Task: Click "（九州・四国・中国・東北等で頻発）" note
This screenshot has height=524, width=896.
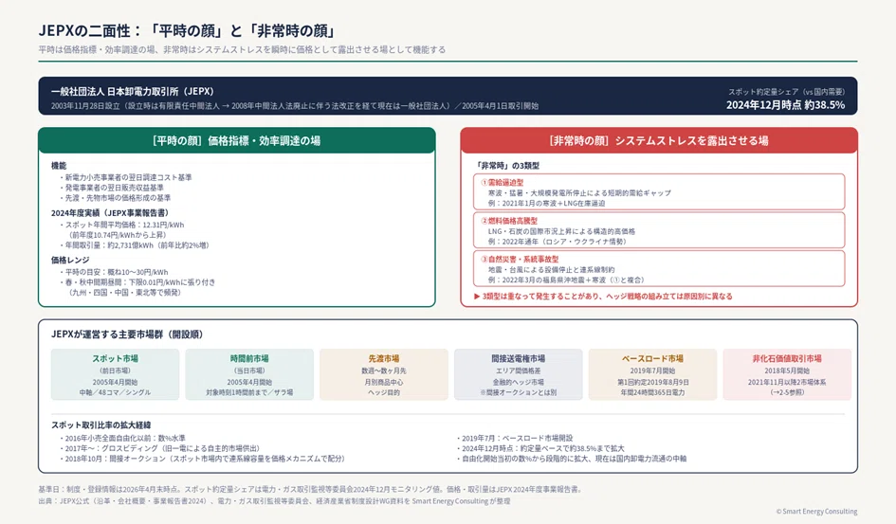Action: (x=124, y=293)
